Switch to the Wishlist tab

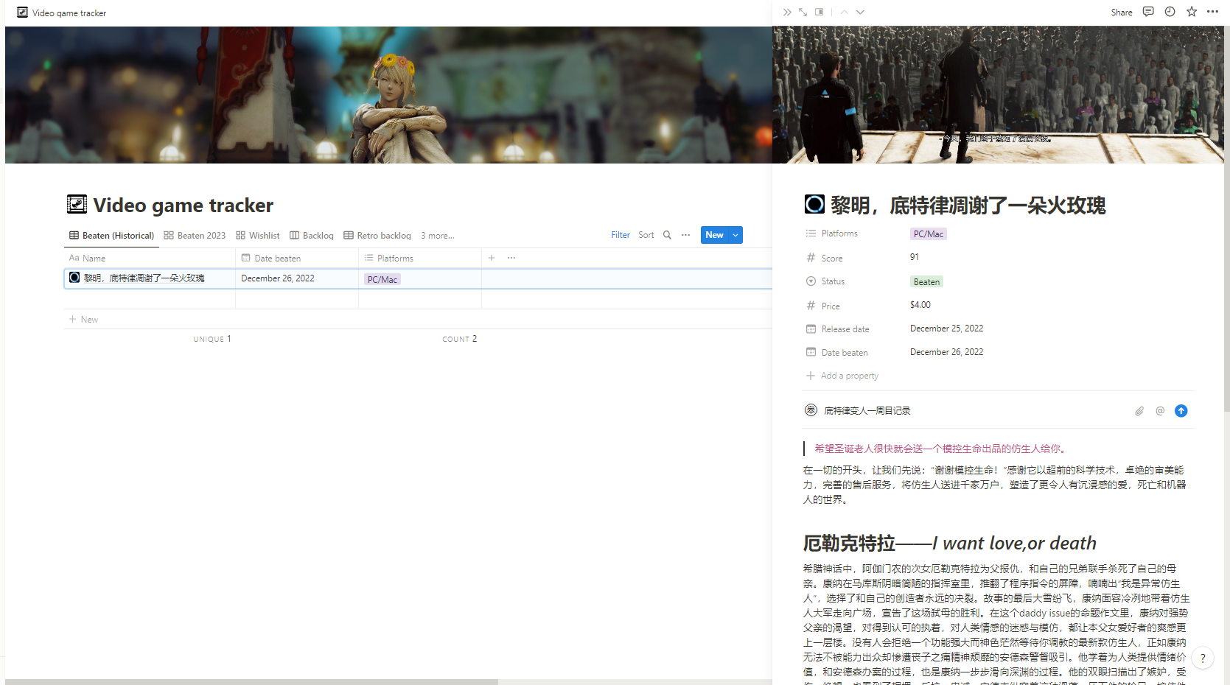(257, 236)
